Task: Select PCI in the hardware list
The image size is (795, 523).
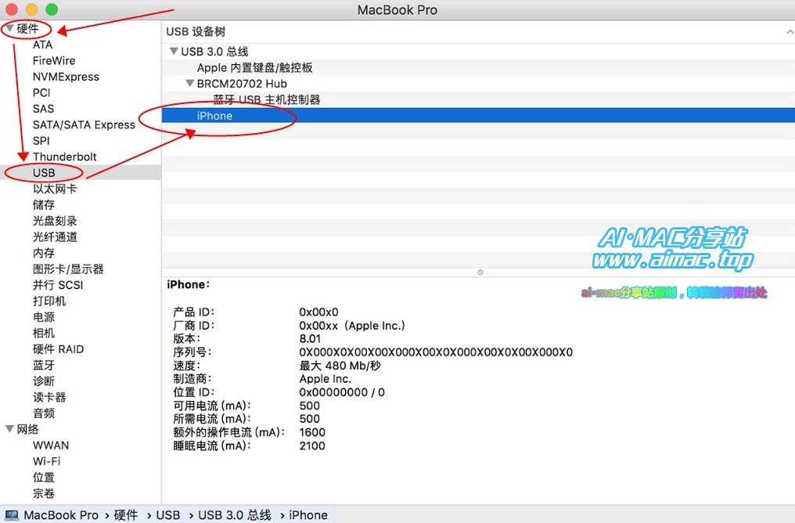Action: coord(41,92)
